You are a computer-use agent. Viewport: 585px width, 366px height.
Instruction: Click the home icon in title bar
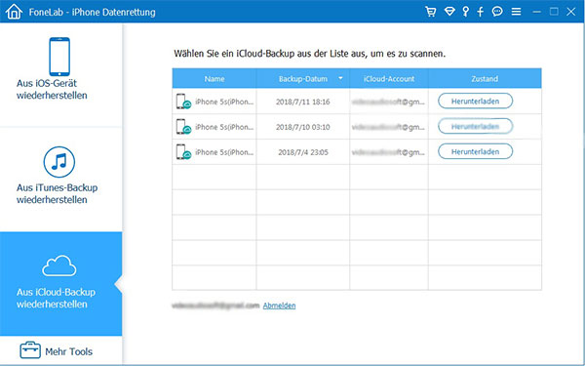14,12
